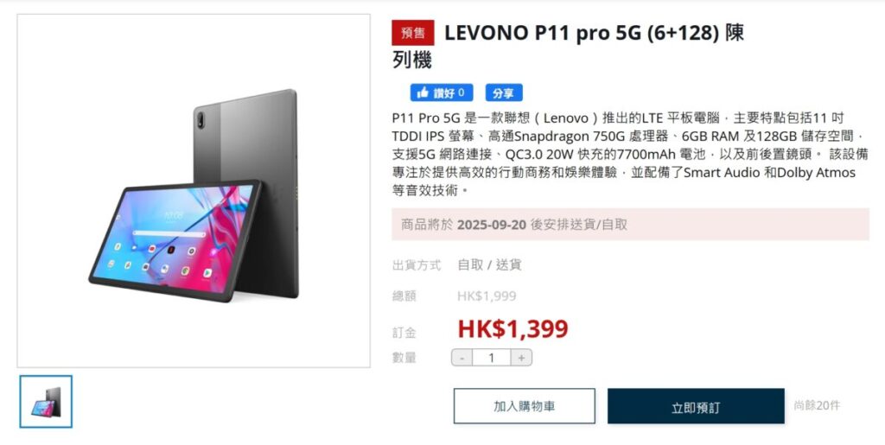The height and width of the screenshot is (445, 885).
Task: Increase quantity with the plus button
Action: click(x=521, y=358)
